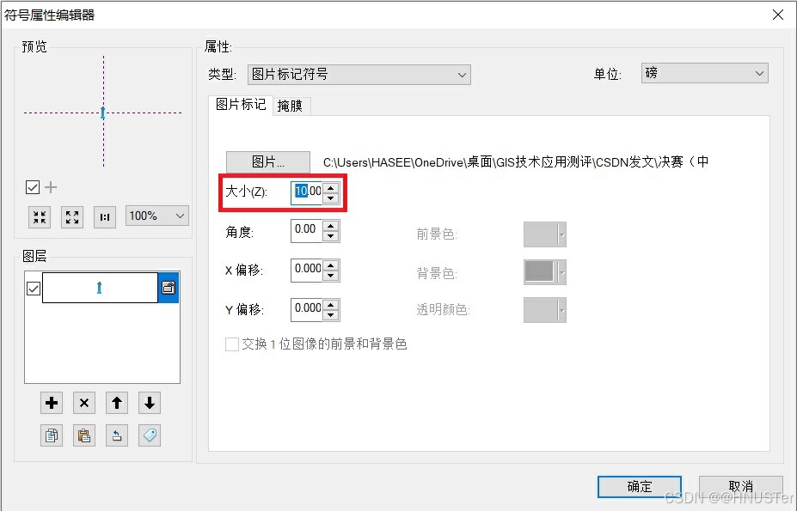
Task: Add a new layer with plus button
Action: [x=52, y=403]
